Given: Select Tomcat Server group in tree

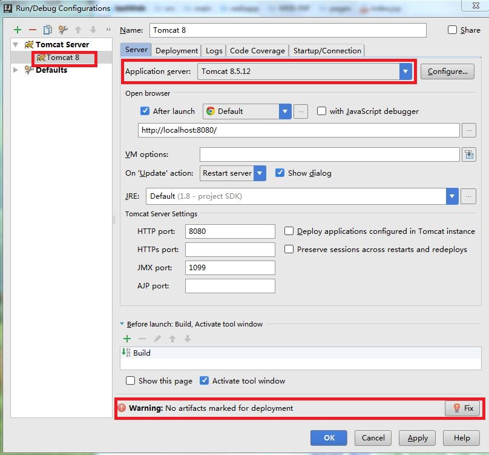Looking at the screenshot, I should coord(62,45).
